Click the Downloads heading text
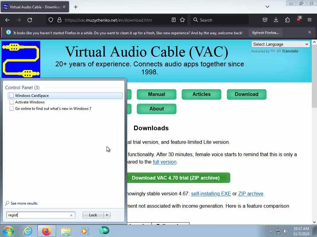317x237 pixels. (151, 128)
